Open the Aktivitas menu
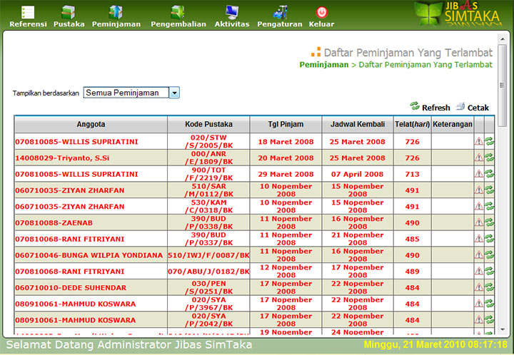This screenshot has width=514, height=355. coord(232,16)
